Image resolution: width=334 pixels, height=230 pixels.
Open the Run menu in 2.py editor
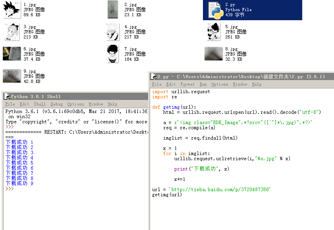coord(203,84)
